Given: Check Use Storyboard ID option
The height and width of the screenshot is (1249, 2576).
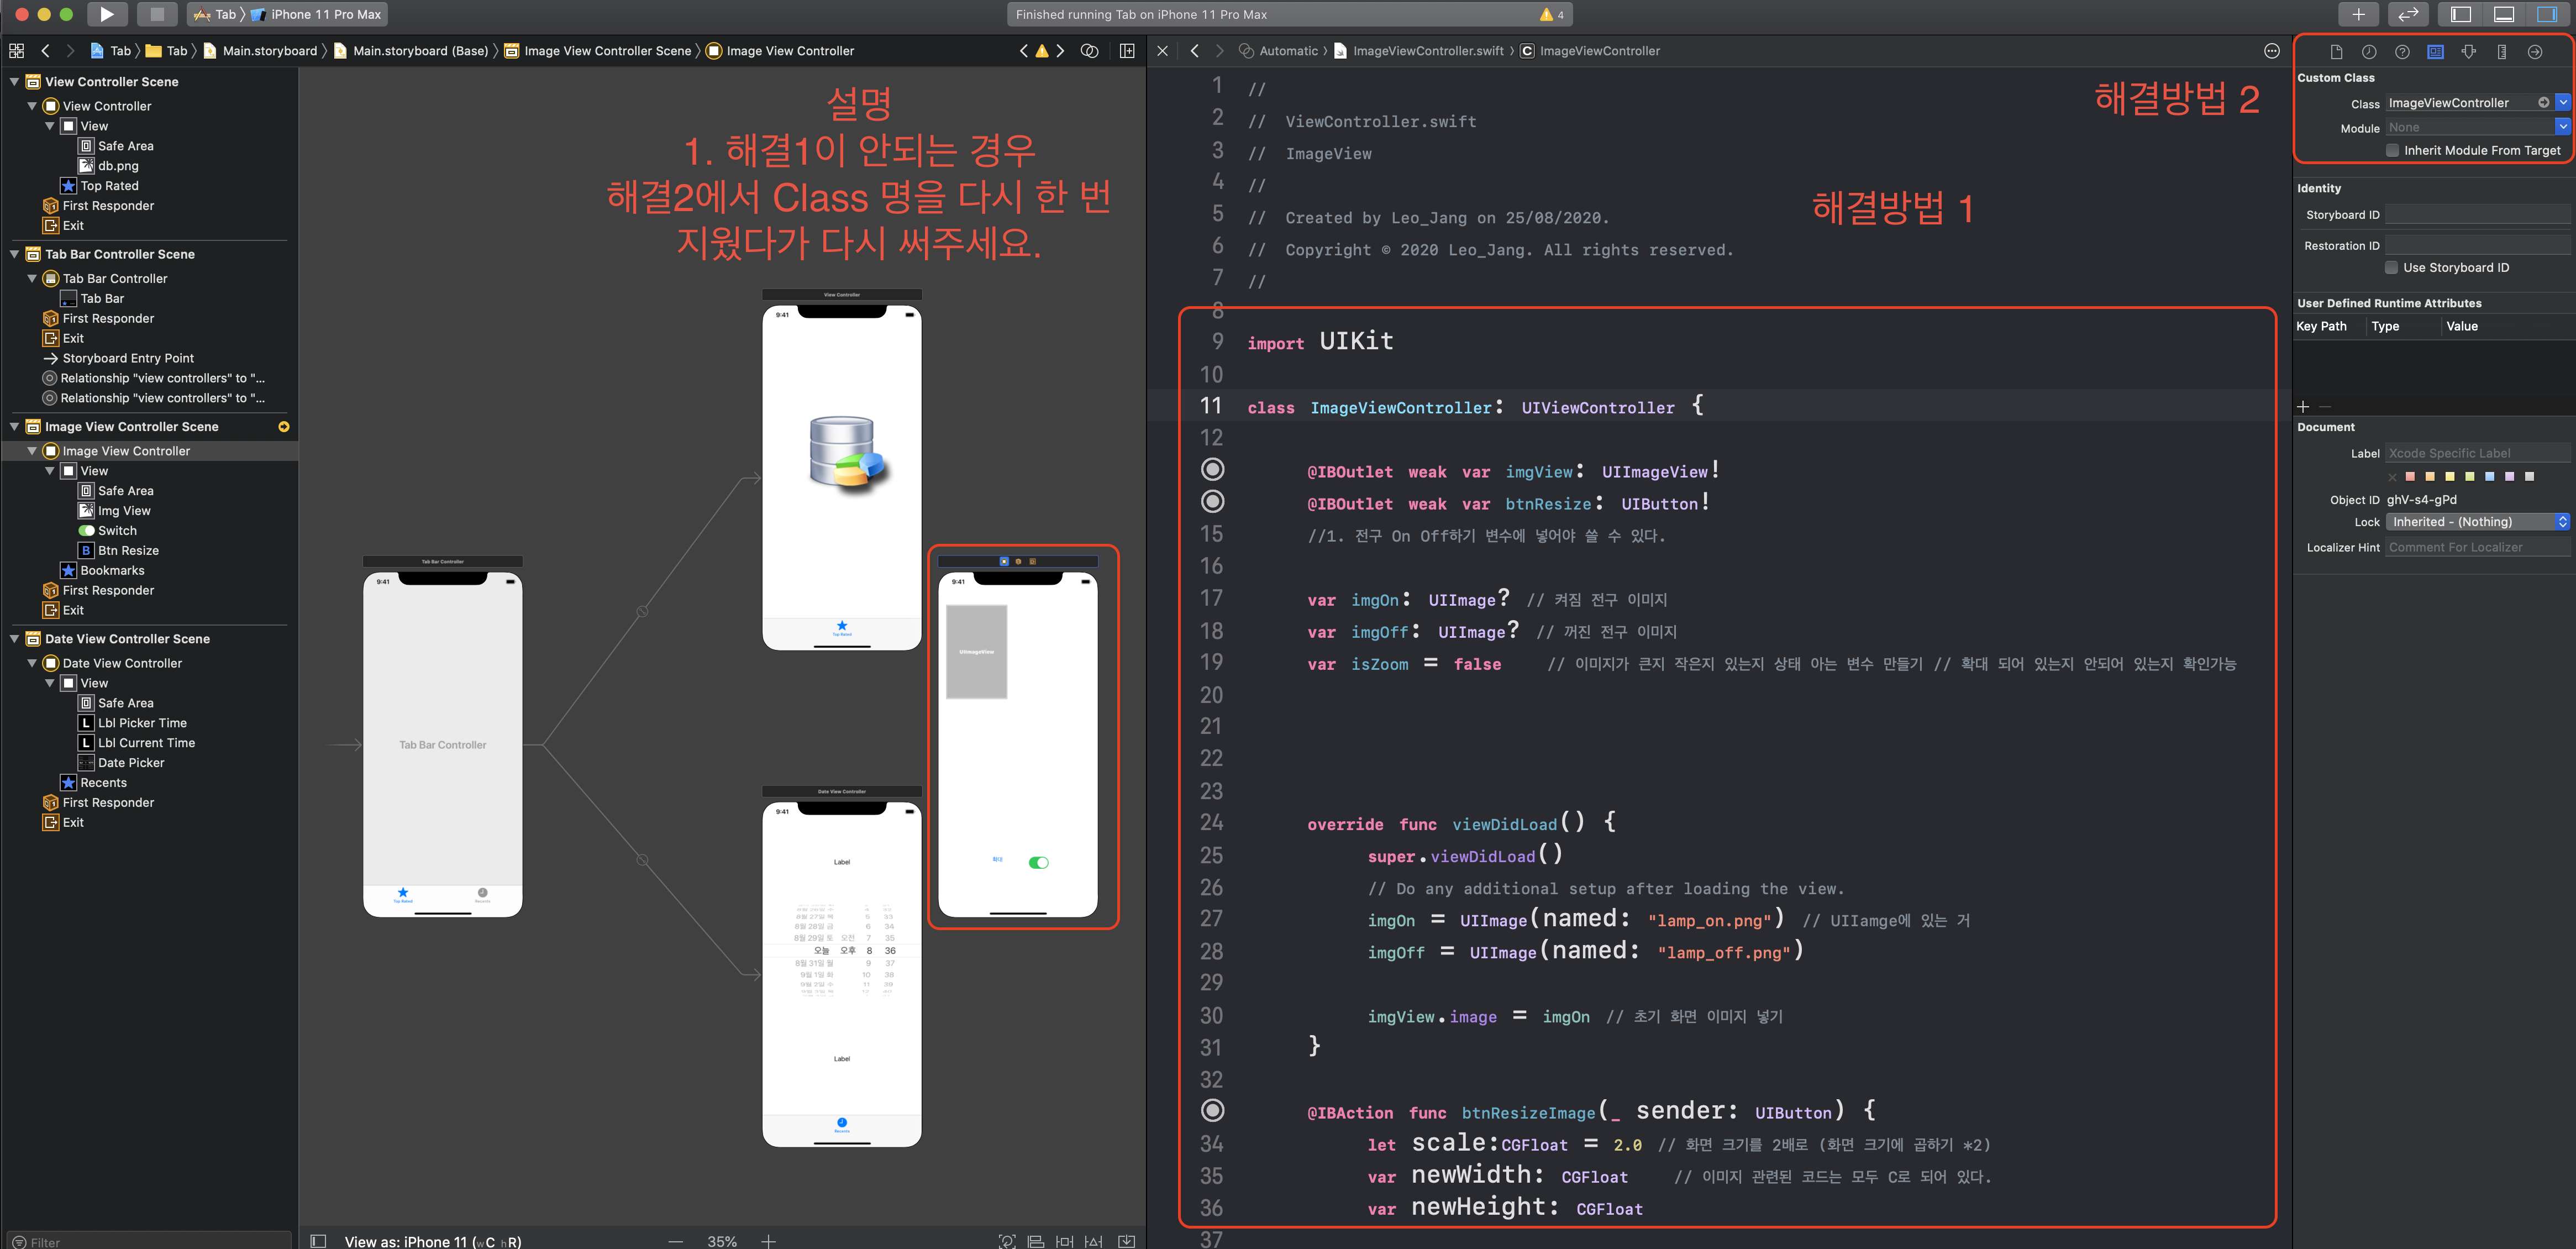Looking at the screenshot, I should 2391,267.
